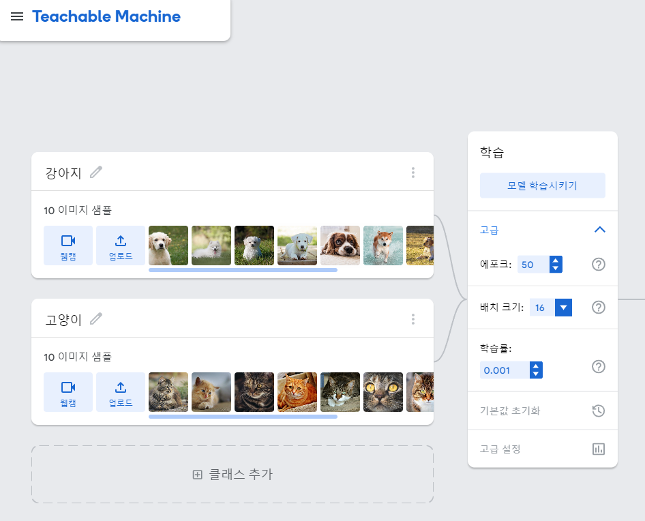Click the 고양이 class name text
The width and height of the screenshot is (645, 521).
point(63,319)
